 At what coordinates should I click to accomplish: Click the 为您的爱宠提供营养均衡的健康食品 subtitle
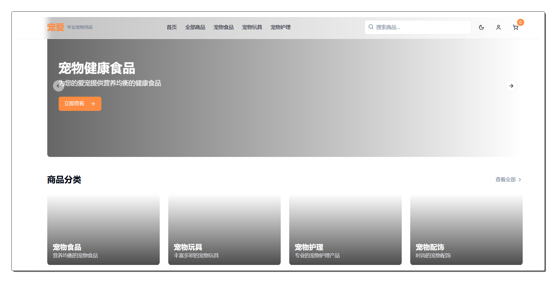click(x=110, y=83)
